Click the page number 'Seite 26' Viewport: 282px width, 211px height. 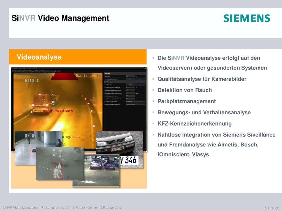(x=272, y=208)
